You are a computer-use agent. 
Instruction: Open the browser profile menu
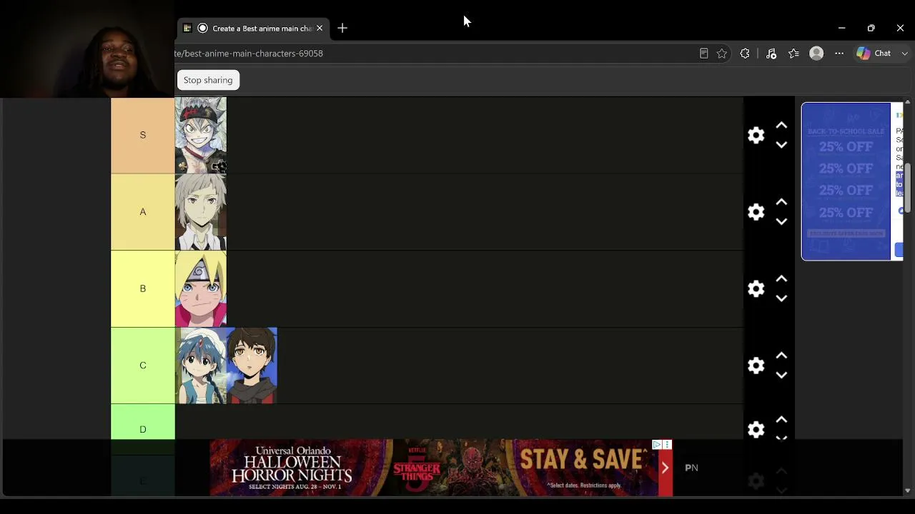(816, 54)
